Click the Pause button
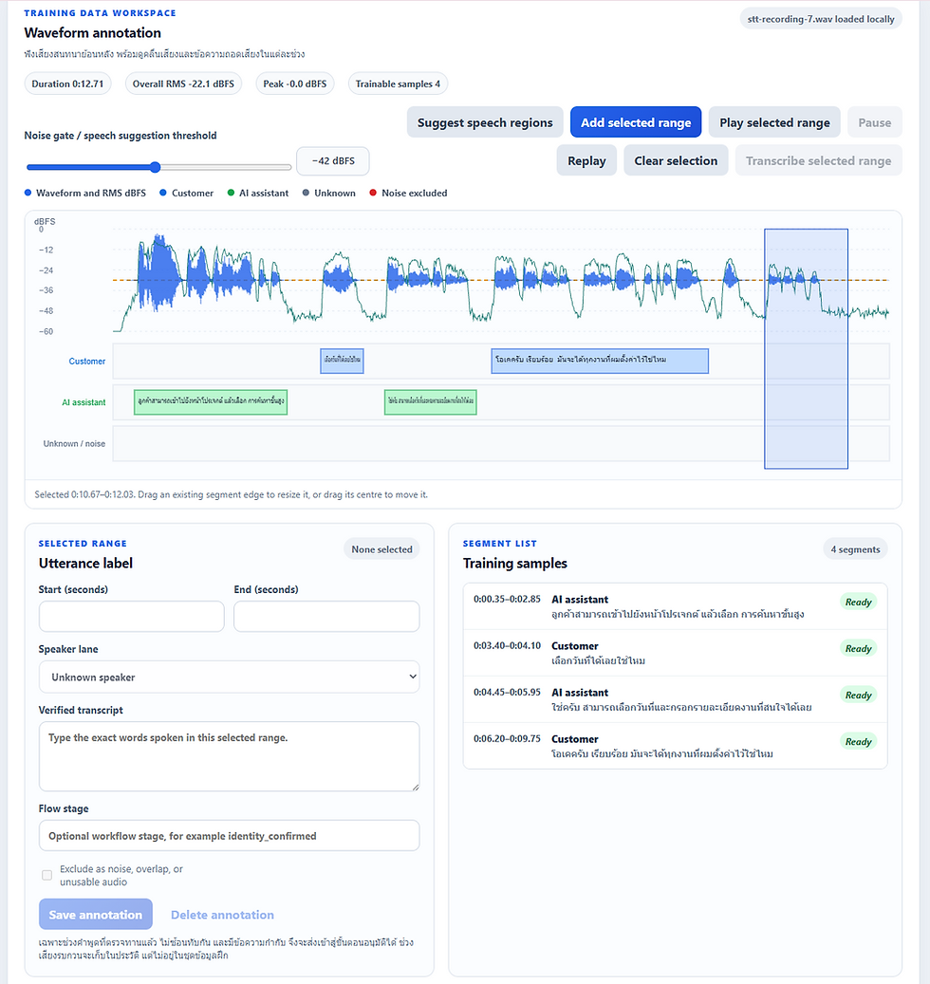930x984 pixels. click(x=875, y=122)
